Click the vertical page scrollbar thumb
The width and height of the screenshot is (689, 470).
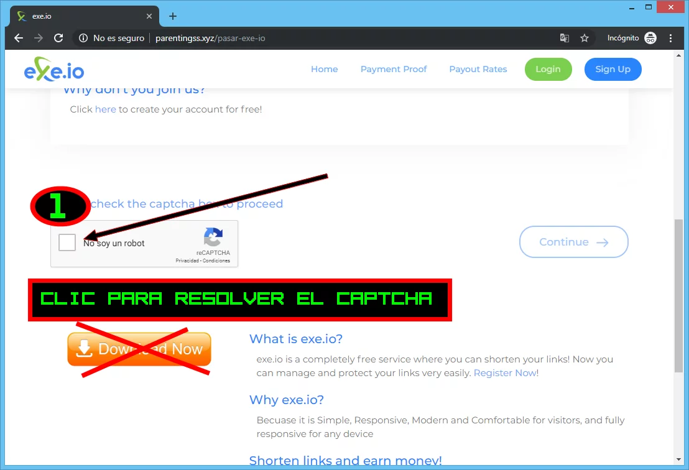pyautogui.click(x=678, y=295)
